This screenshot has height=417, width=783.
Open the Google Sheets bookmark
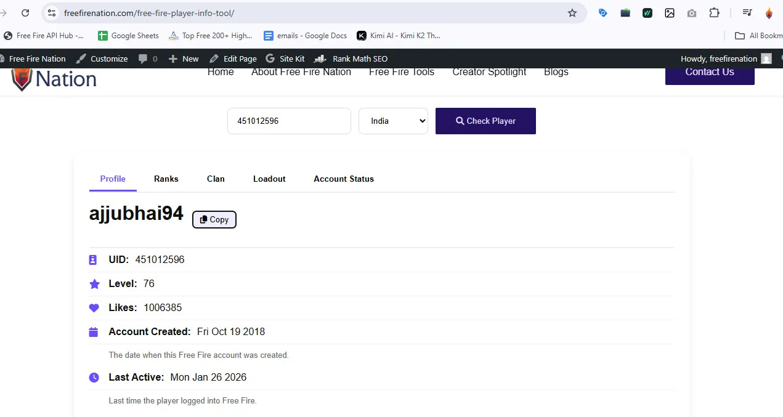(x=128, y=36)
